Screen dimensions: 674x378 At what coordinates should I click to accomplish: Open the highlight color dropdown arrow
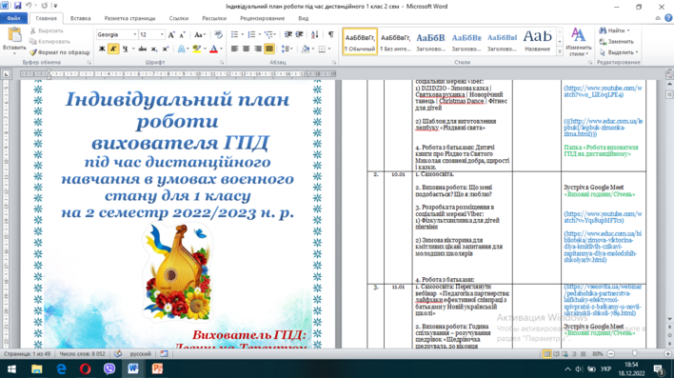click(204, 49)
